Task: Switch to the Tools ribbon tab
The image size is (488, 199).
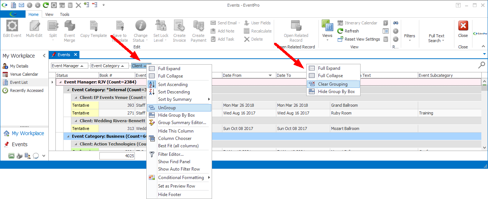Action: point(65,14)
